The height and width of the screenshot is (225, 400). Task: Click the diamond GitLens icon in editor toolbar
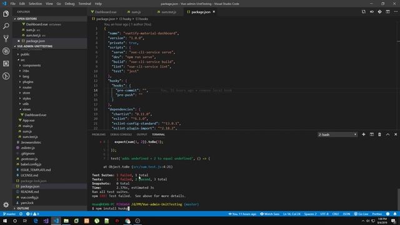point(379,12)
